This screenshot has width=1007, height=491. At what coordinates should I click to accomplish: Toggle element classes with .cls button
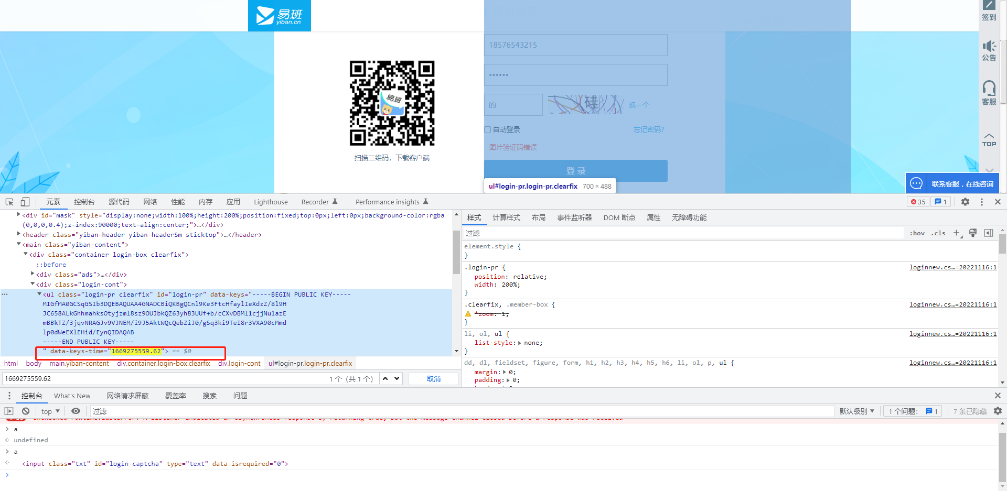click(938, 233)
